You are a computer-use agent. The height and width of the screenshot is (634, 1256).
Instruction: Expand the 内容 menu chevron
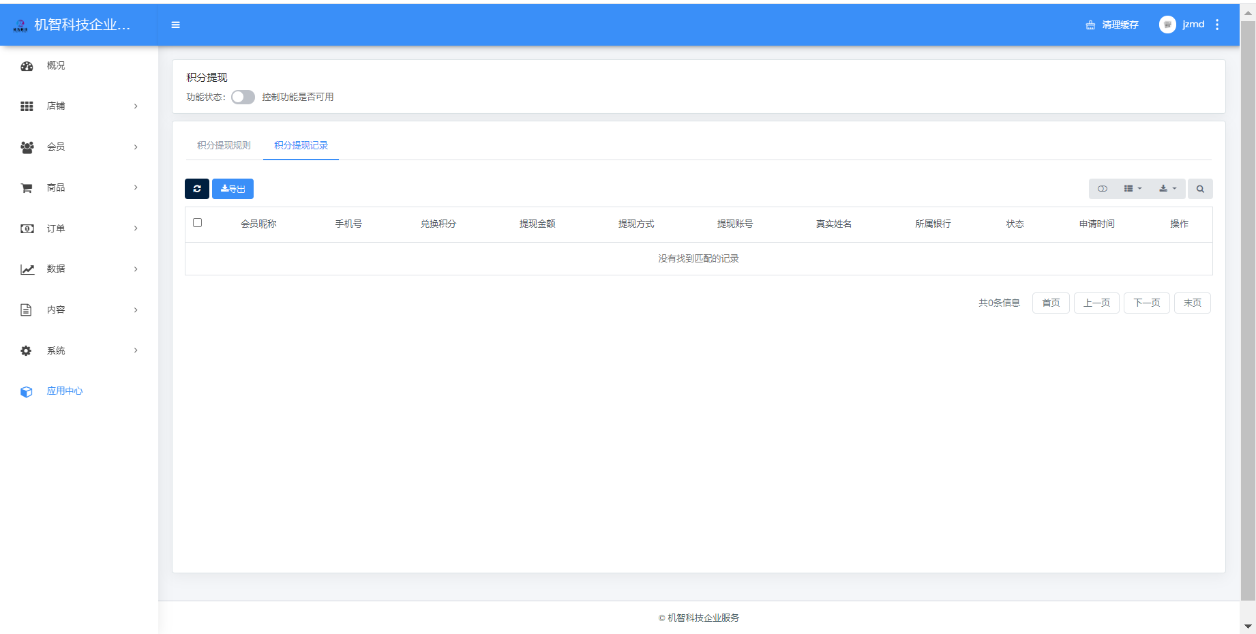[x=136, y=310]
